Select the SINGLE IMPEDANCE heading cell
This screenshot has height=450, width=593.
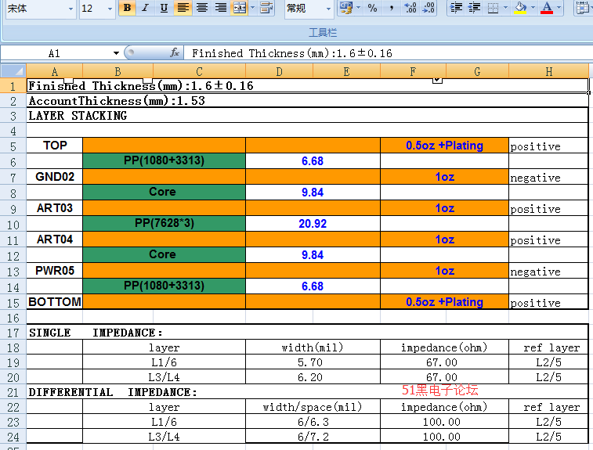click(308, 333)
